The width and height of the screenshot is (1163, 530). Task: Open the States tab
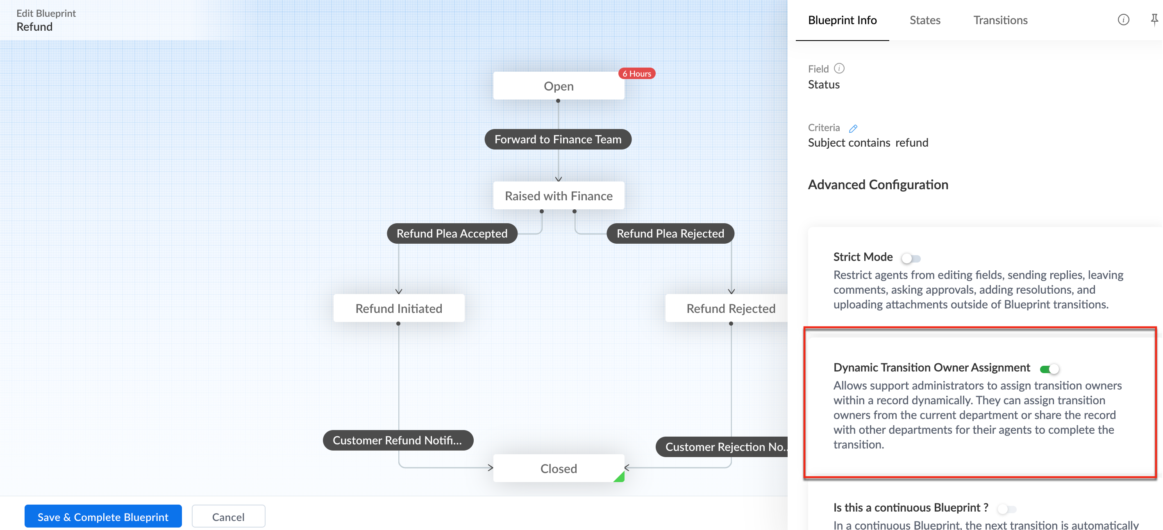pyautogui.click(x=924, y=20)
